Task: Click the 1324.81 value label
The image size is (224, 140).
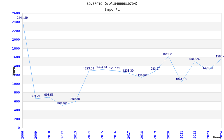Action: [102, 67]
